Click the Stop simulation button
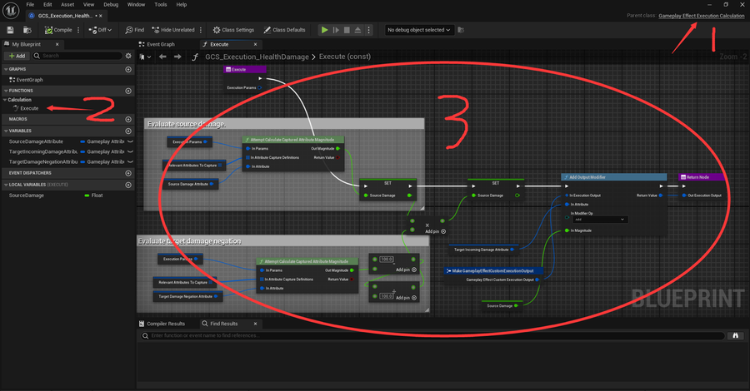This screenshot has height=391, width=750. [347, 30]
